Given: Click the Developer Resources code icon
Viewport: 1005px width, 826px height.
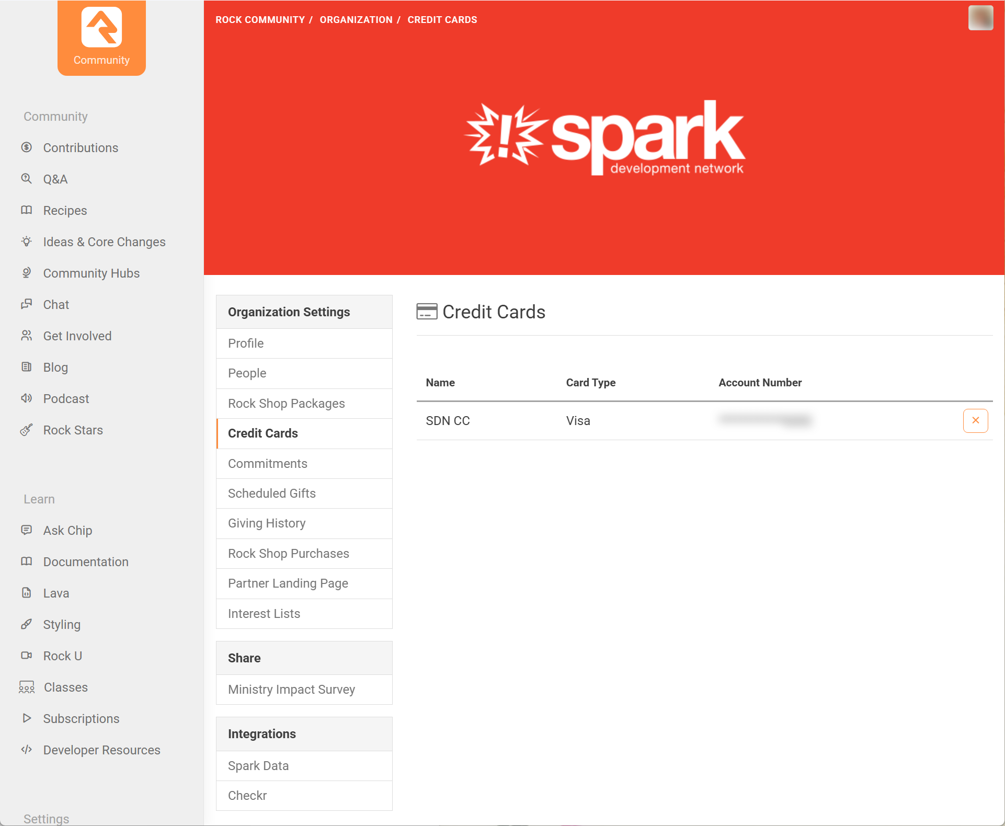Looking at the screenshot, I should coord(27,750).
